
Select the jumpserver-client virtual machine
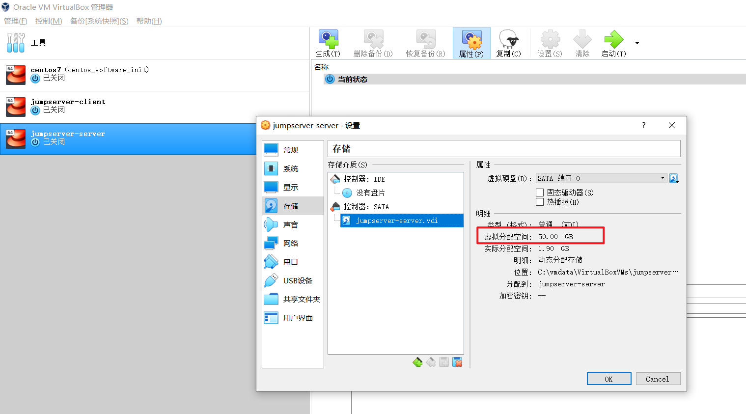(x=155, y=107)
